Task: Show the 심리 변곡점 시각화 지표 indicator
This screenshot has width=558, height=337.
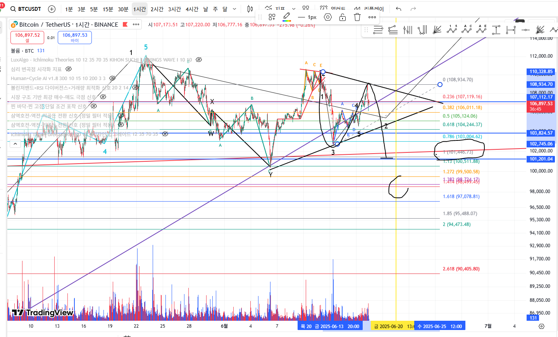Action: (69, 69)
